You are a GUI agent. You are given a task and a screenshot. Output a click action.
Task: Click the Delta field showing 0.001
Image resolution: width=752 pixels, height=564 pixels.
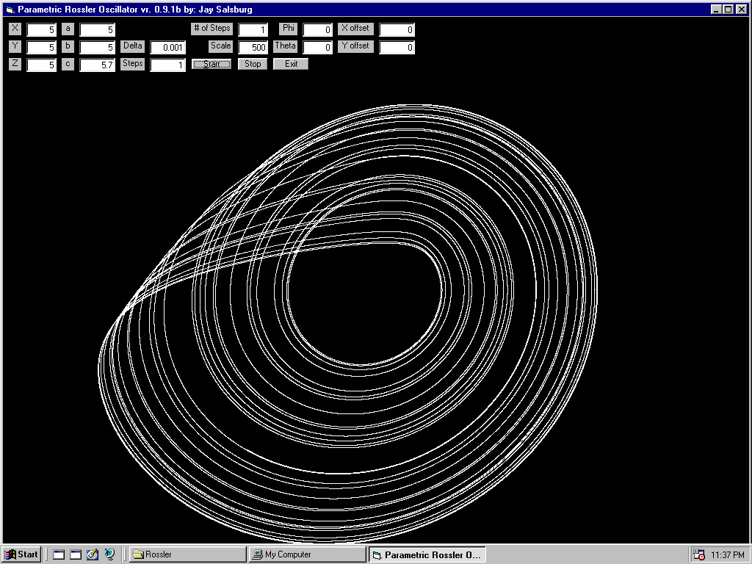click(168, 48)
